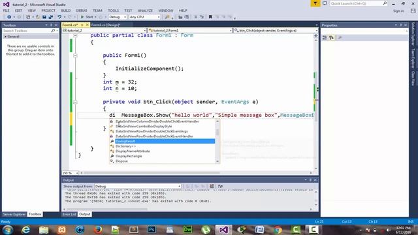The image size is (418, 235).
Task: Click the single-disk Save toolbar icon
Action: click(x=44, y=17)
